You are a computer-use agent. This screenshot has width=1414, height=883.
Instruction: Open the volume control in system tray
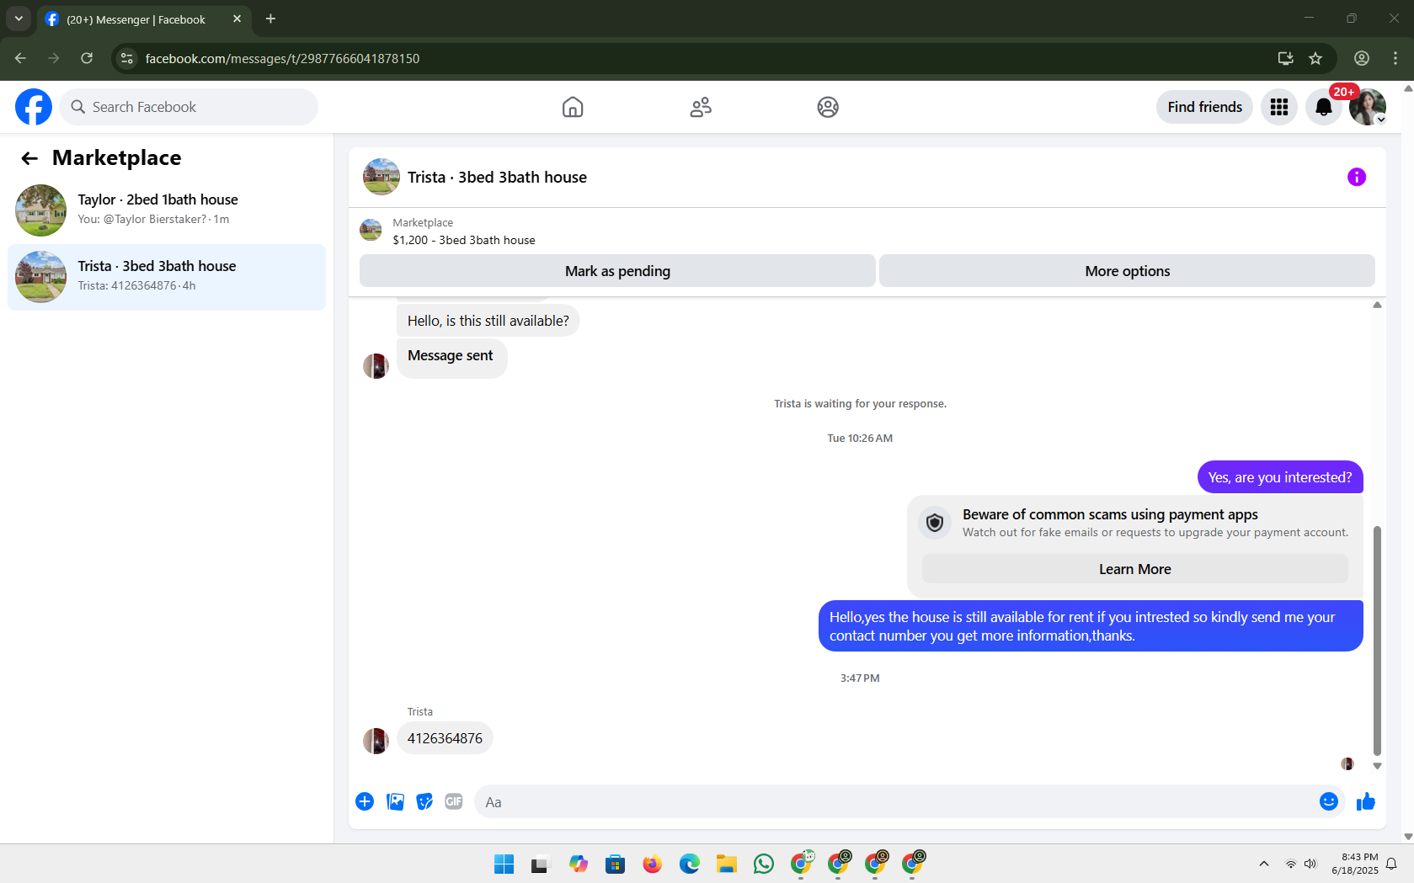coord(1310,864)
